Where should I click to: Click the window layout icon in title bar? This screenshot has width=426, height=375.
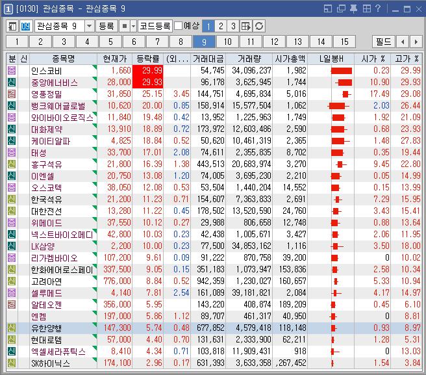[x=328, y=8]
